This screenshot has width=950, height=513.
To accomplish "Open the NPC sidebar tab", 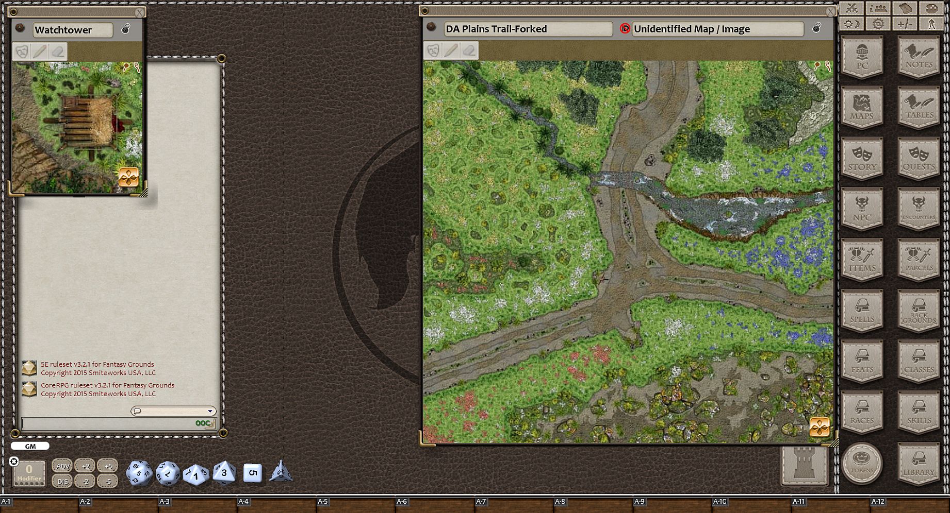I will [862, 209].
